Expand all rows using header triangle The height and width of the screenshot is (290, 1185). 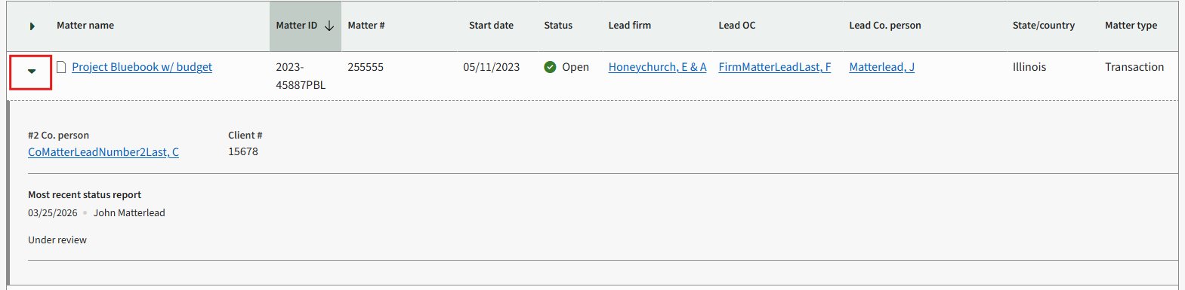pyautogui.click(x=32, y=26)
